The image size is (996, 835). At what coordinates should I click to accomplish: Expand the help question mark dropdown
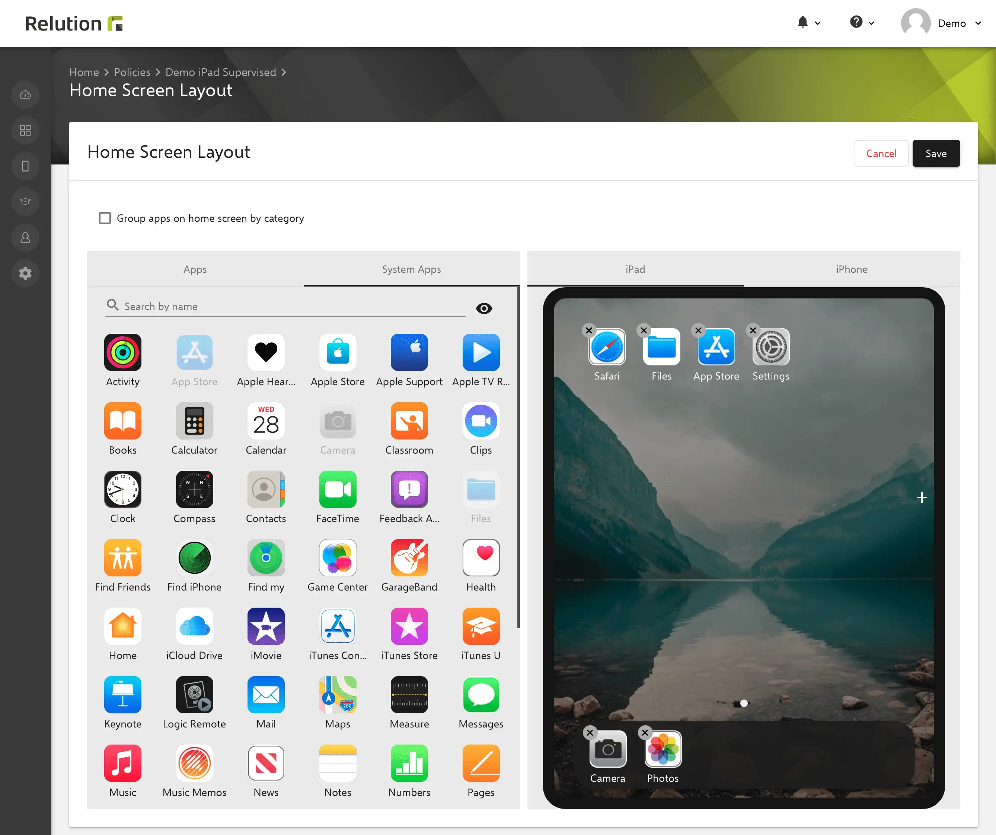click(x=862, y=22)
